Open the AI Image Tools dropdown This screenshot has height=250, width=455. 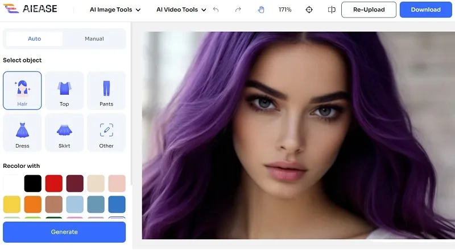point(115,10)
